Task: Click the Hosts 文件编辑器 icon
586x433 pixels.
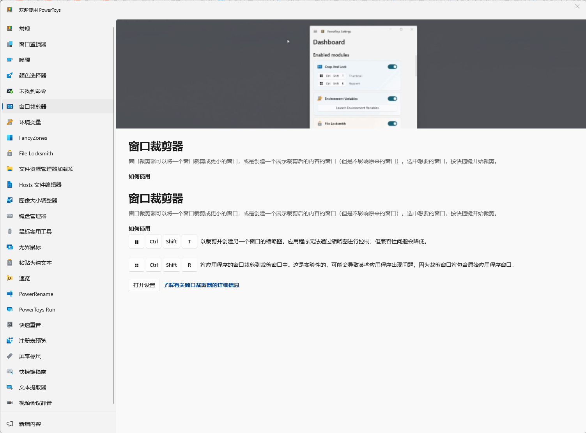Action: pos(10,185)
